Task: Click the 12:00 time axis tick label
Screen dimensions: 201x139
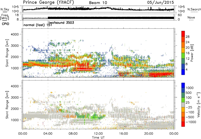Action: (x=98, y=134)
